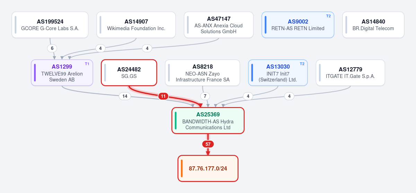Image resolution: width=416 pixels, height=193 pixels.
Task: Click the edge badge labeled 6
Action: point(52,48)
